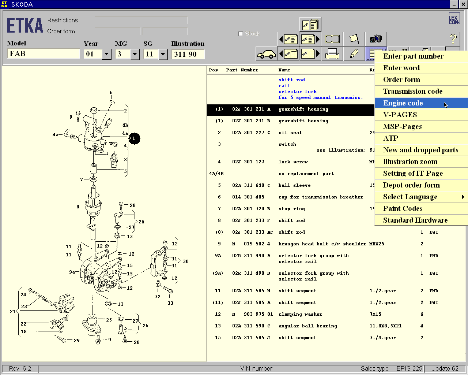Click the Year field showing 01
The height and width of the screenshot is (375, 468).
(93, 54)
